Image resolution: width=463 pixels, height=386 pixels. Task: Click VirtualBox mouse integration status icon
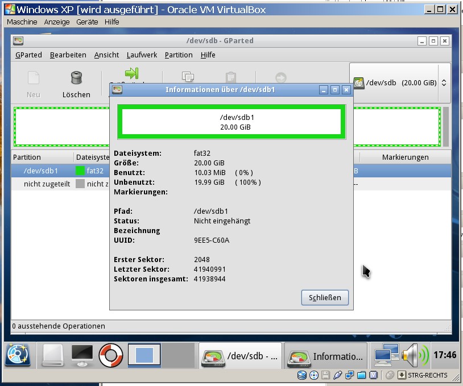(390, 375)
